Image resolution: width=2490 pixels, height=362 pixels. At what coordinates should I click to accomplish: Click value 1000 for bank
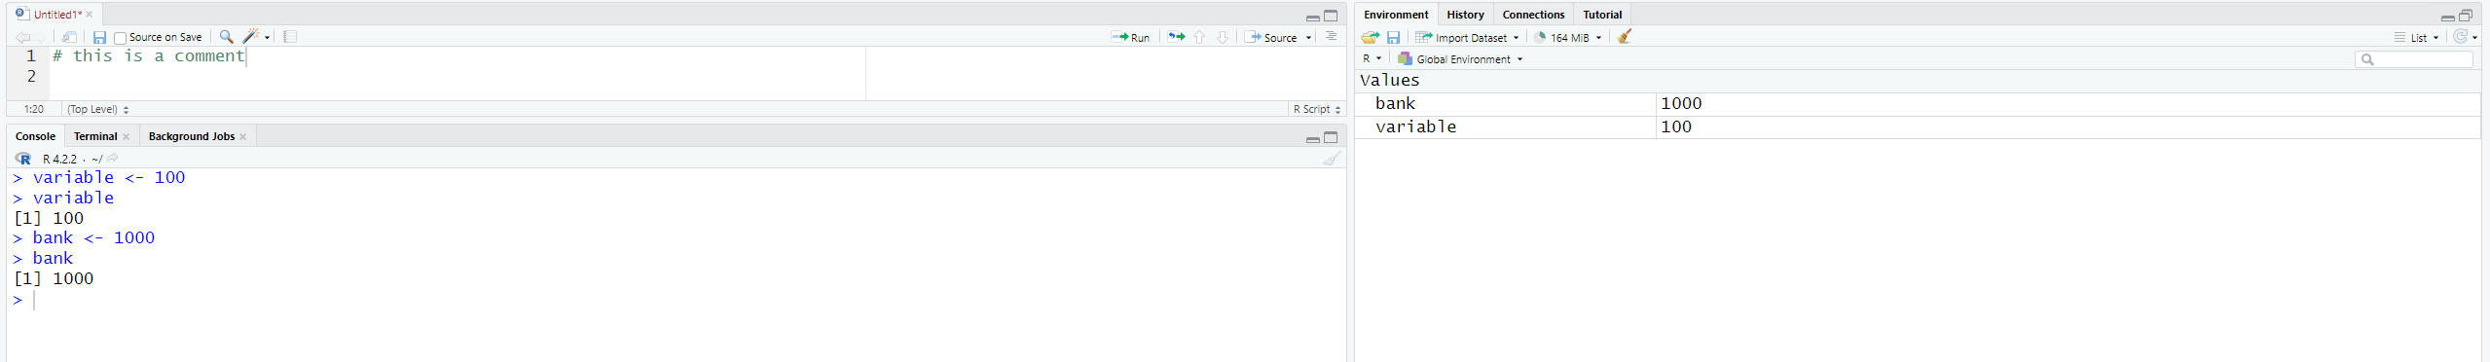tap(1681, 103)
